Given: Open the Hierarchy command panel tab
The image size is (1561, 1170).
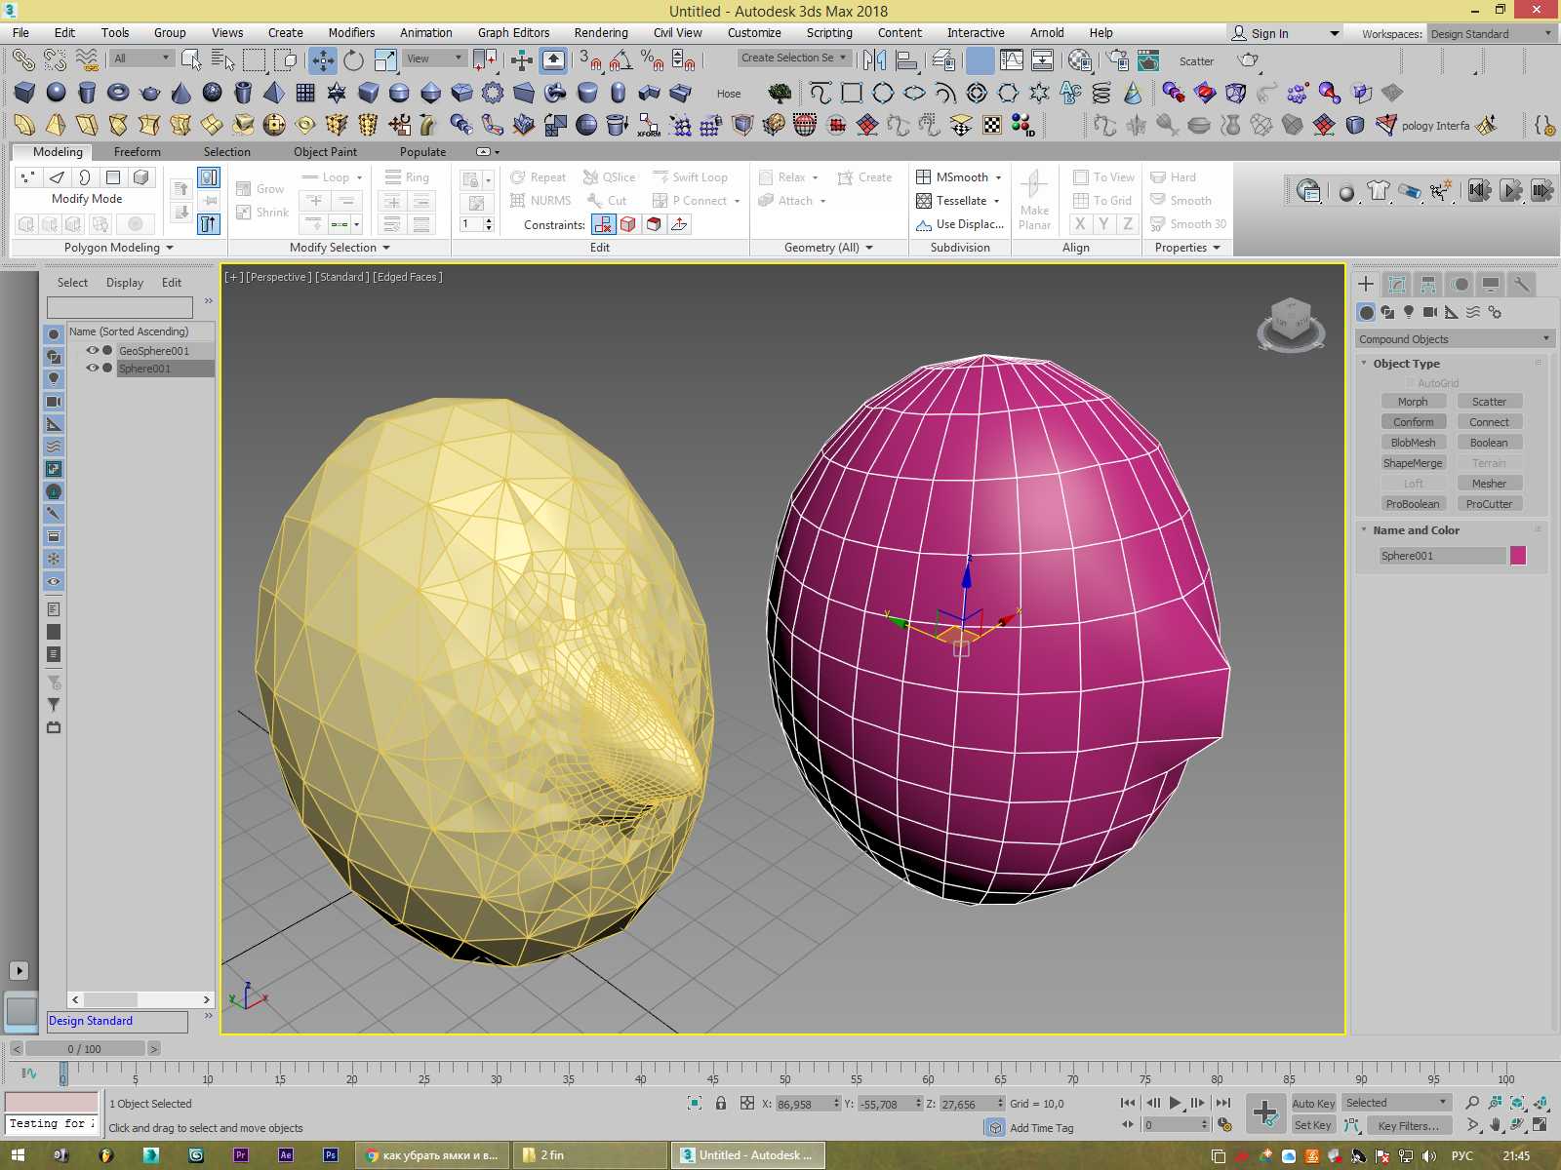Looking at the screenshot, I should [1427, 284].
